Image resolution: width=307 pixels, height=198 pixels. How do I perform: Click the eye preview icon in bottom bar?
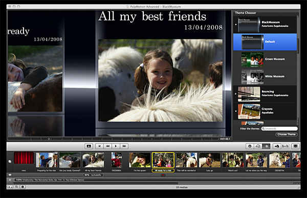(23, 187)
